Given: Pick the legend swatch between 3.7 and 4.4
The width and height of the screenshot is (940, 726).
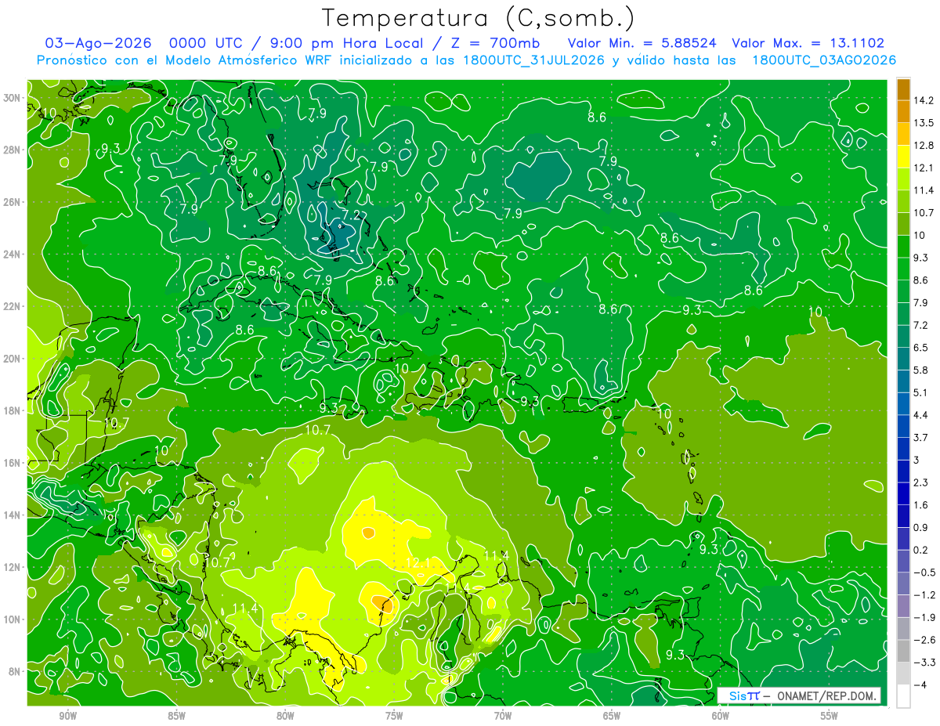Looking at the screenshot, I should pos(903,426).
